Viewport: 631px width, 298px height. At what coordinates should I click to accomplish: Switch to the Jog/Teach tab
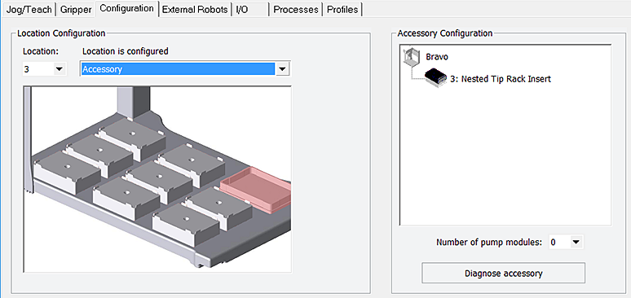click(29, 10)
